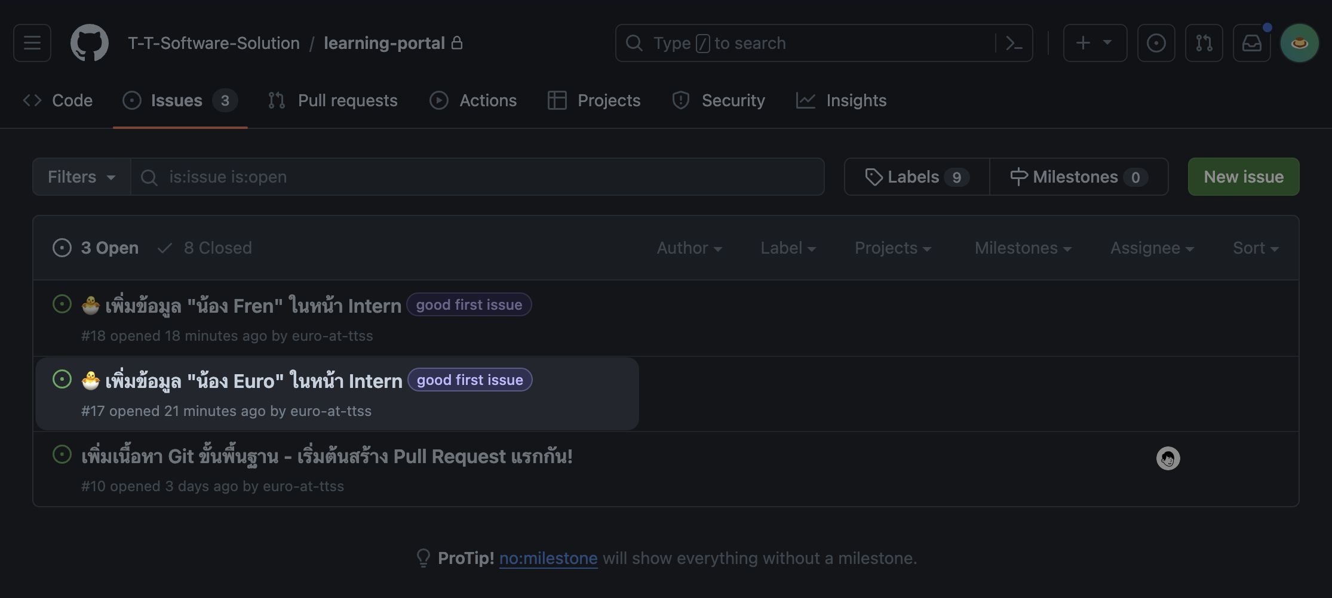This screenshot has width=1332, height=598.
Task: Click good first issue label on issue #18
Action: [469, 305]
